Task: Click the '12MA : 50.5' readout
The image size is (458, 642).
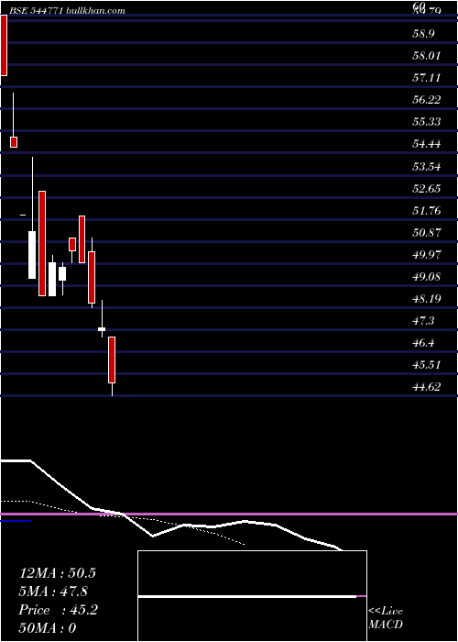Action: (57, 573)
